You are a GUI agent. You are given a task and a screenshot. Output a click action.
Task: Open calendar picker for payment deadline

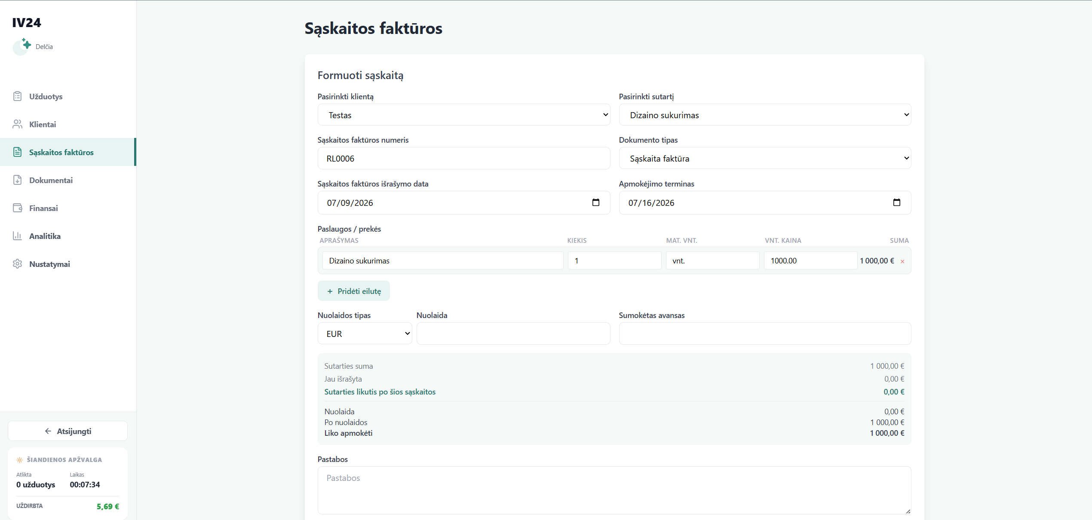click(x=897, y=202)
